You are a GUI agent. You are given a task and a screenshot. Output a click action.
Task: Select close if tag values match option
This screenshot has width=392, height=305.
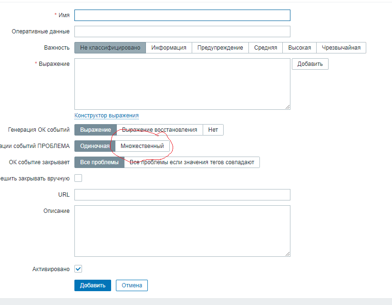coord(192,162)
